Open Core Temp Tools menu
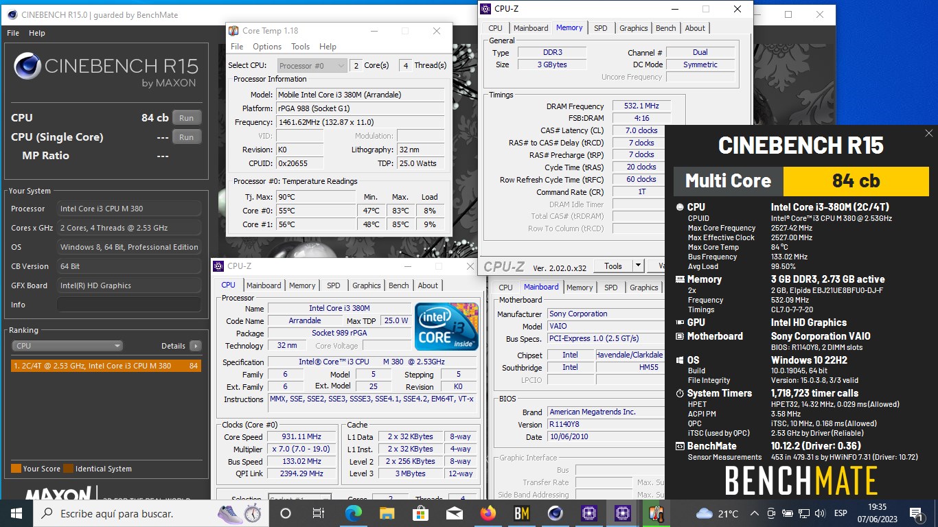The image size is (938, 527). [x=300, y=47]
